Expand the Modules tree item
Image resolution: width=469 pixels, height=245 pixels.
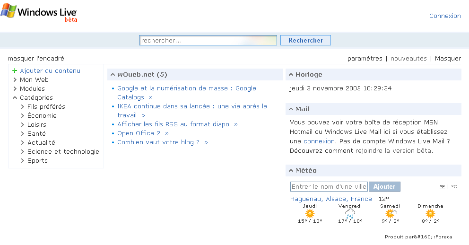pos(15,88)
